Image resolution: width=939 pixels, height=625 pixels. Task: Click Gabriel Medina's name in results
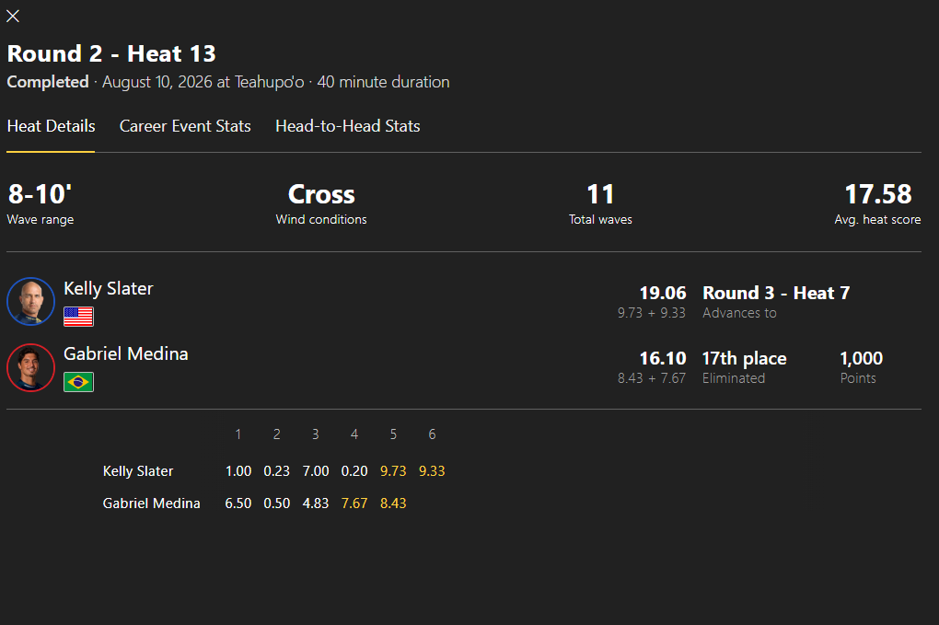coord(126,353)
